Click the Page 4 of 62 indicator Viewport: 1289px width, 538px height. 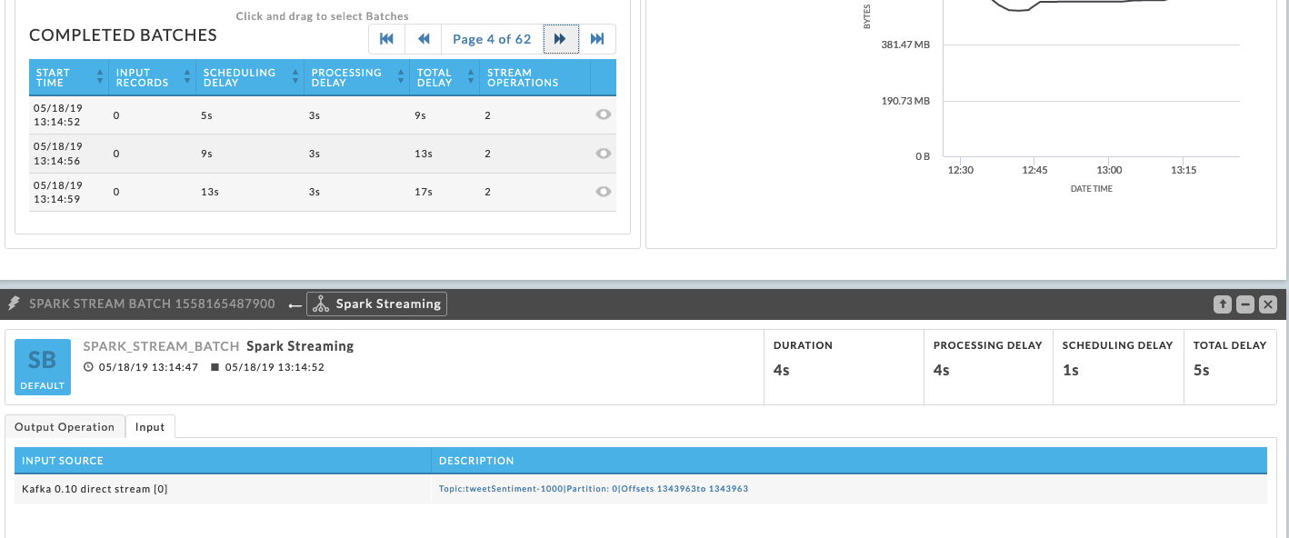[x=492, y=39]
